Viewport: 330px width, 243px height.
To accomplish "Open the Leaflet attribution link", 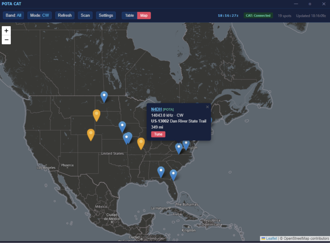I will (271, 238).
